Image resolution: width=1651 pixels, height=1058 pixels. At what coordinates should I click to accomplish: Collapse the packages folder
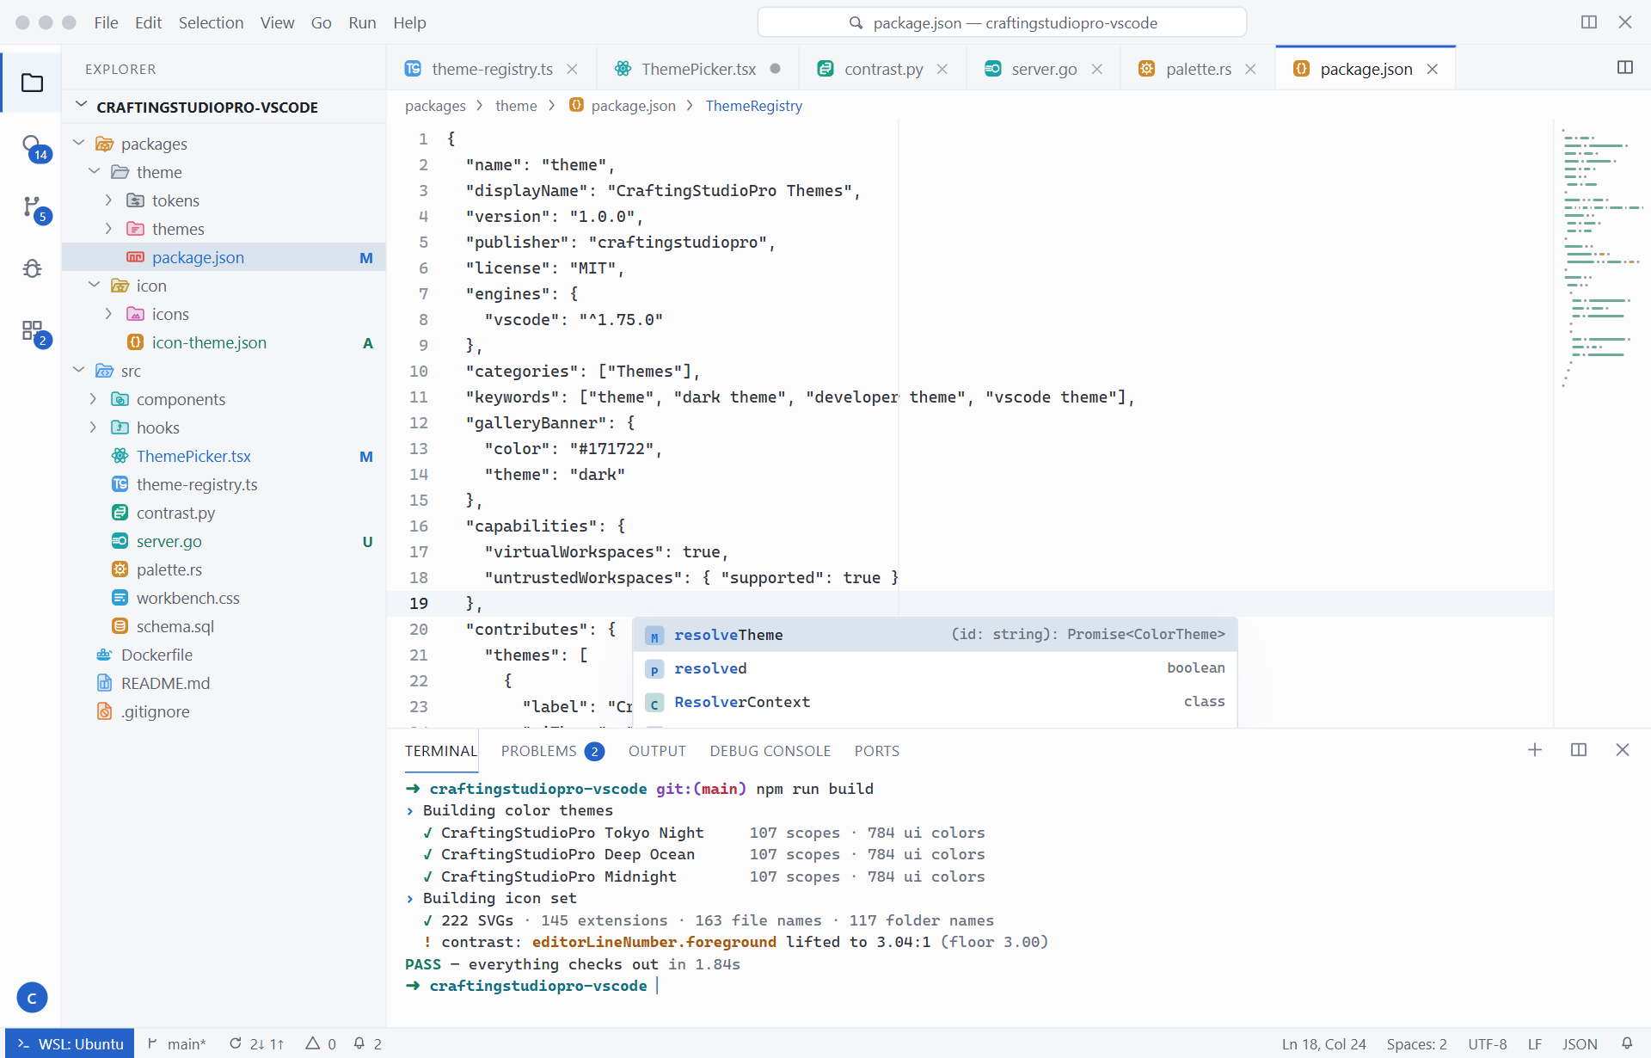click(224, 144)
